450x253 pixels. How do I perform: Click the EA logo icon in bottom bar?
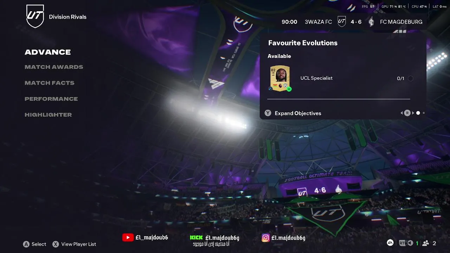click(x=390, y=243)
